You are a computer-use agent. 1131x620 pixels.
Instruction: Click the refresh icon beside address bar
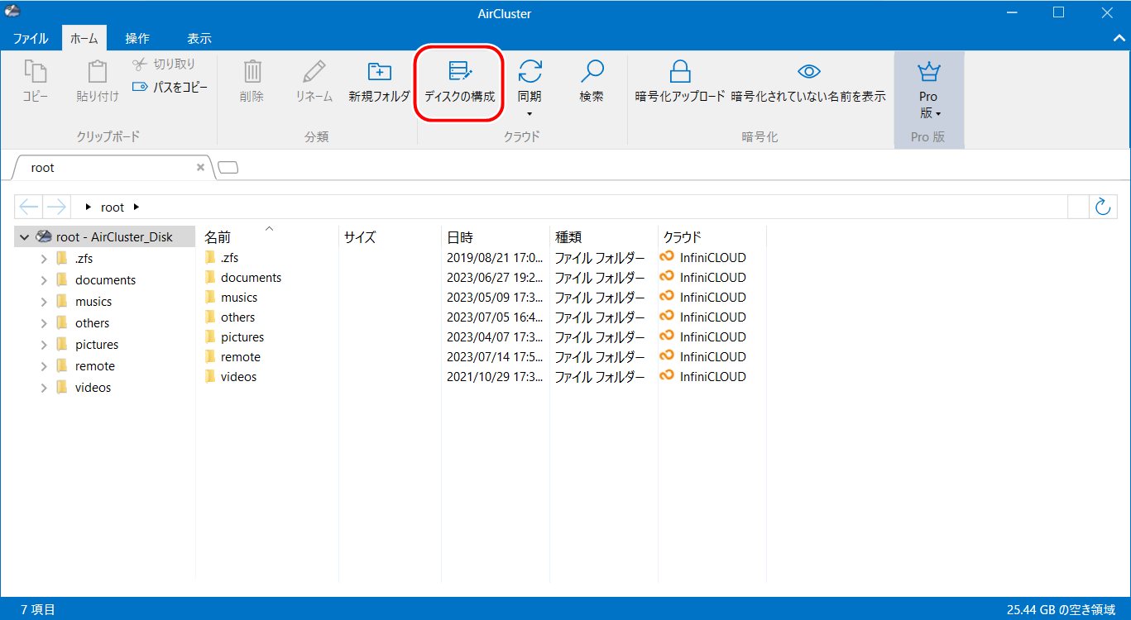click(1102, 207)
